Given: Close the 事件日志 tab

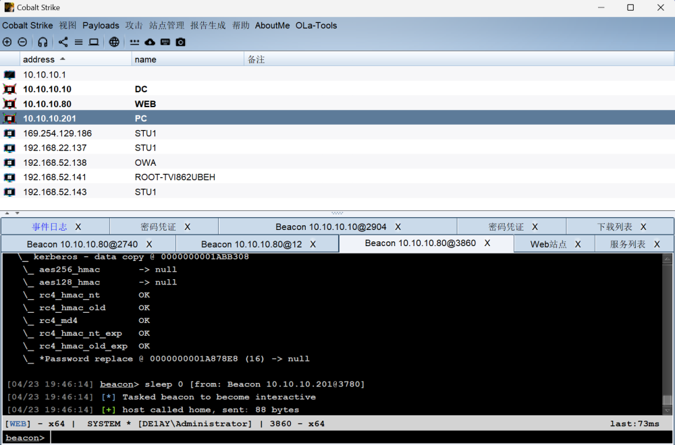Looking at the screenshot, I should coord(78,227).
